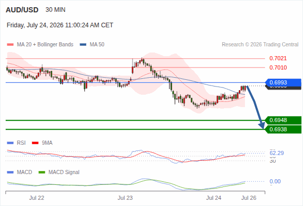Image resolution: width=303 pixels, height=206 pixels.
Task: Click the MACD legend label
Action: pos(24,173)
